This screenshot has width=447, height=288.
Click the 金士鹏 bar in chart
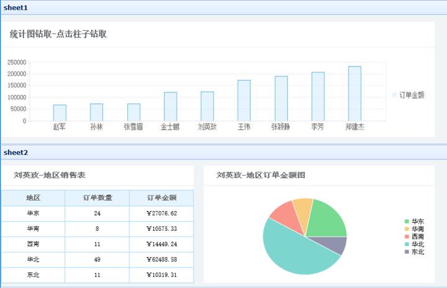tap(170, 107)
